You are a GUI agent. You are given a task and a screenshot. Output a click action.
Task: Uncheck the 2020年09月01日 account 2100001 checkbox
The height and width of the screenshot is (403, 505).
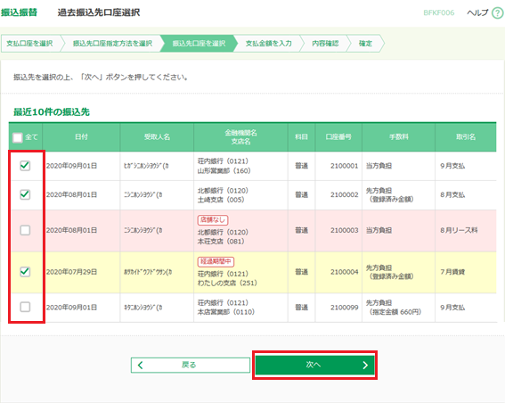(25, 166)
